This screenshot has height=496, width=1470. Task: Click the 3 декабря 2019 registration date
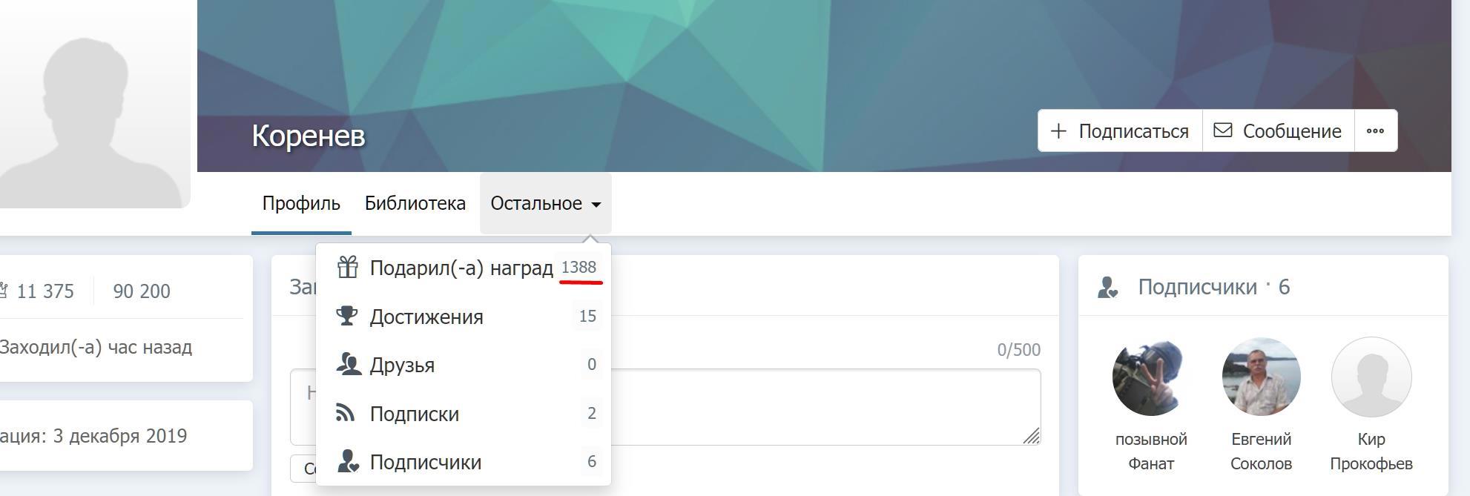(x=119, y=436)
